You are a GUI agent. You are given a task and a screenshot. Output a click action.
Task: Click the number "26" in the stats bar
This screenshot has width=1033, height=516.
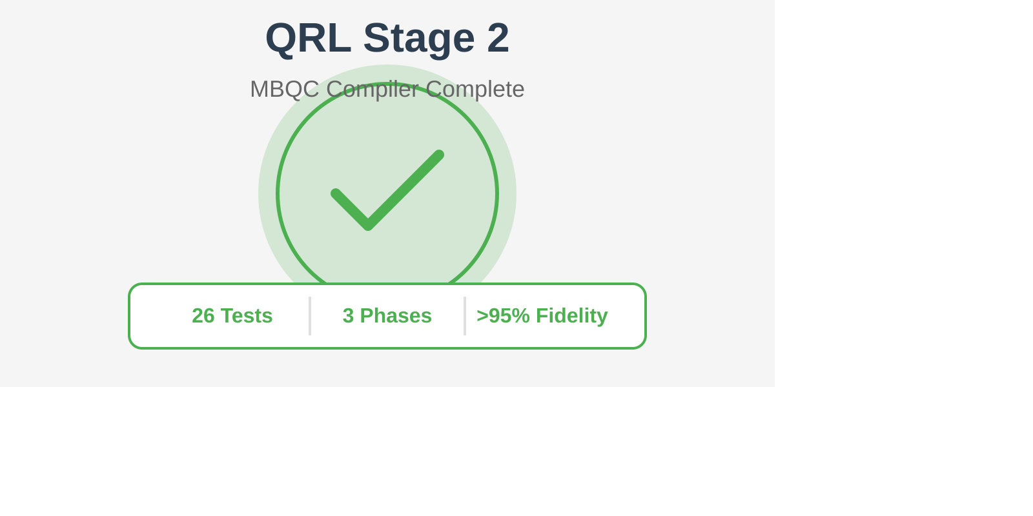[x=203, y=315]
